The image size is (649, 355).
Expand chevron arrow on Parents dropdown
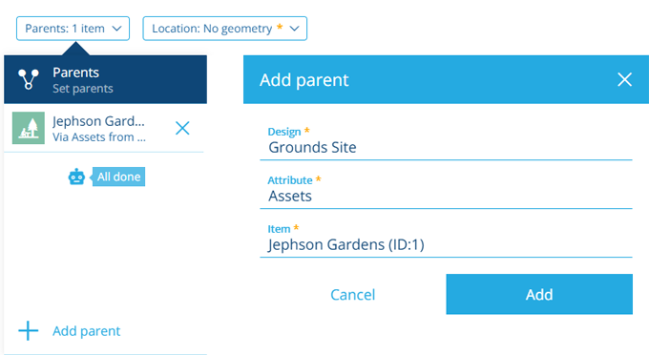(117, 29)
